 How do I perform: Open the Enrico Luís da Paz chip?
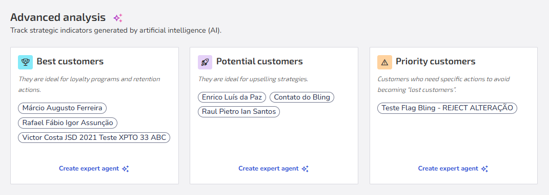pos(232,97)
